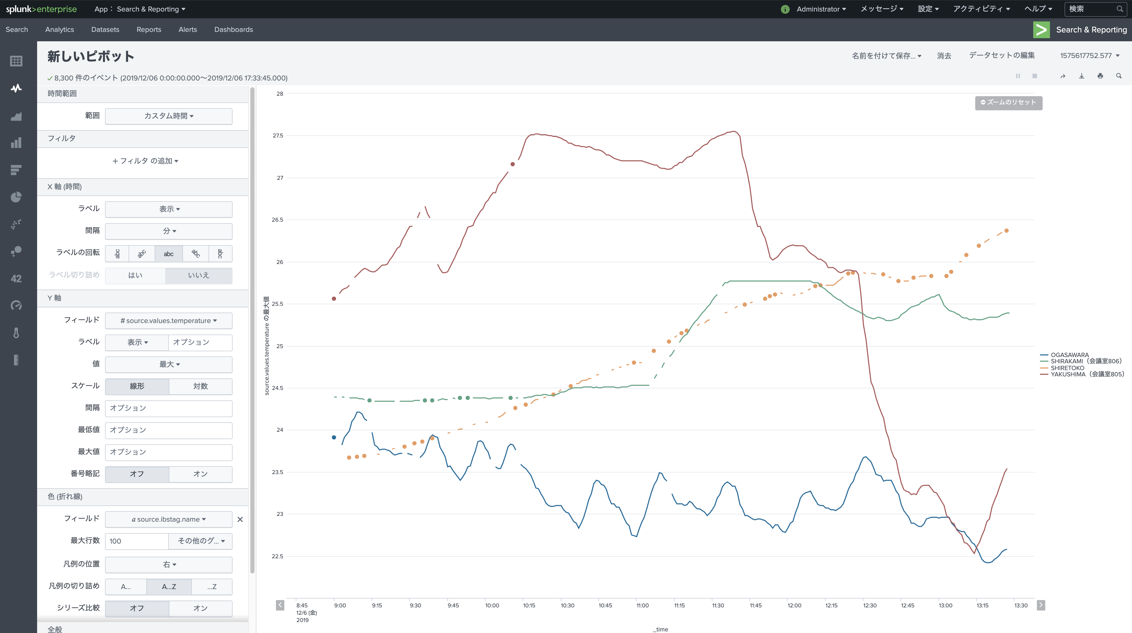Open the job ID 1575617752.577 dropdown
This screenshot has height=633, width=1132.
click(1089, 56)
